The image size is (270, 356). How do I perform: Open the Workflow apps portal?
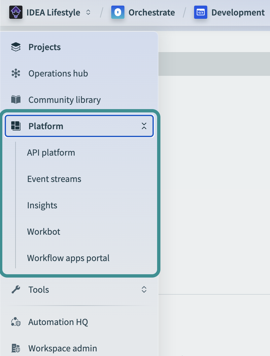click(68, 258)
